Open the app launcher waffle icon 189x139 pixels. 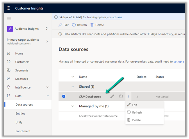tap(8, 8)
